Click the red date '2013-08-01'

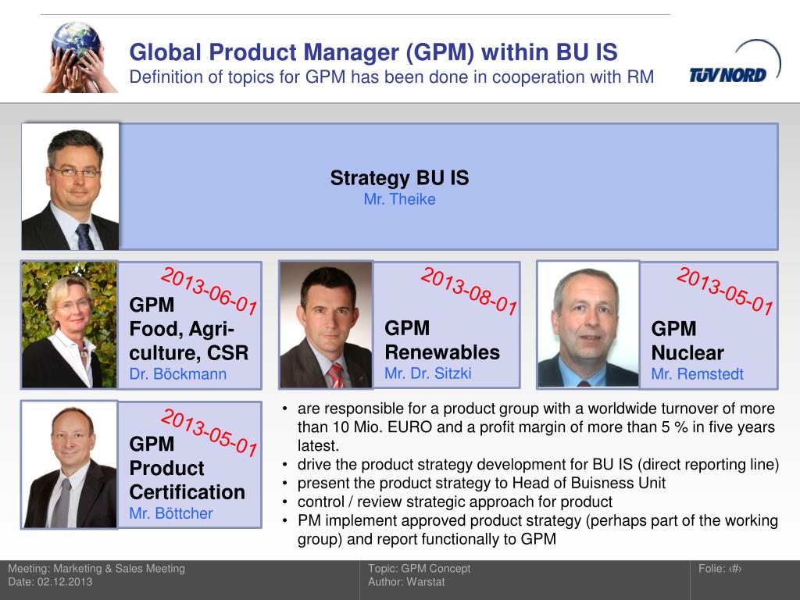pyautogui.click(x=469, y=291)
